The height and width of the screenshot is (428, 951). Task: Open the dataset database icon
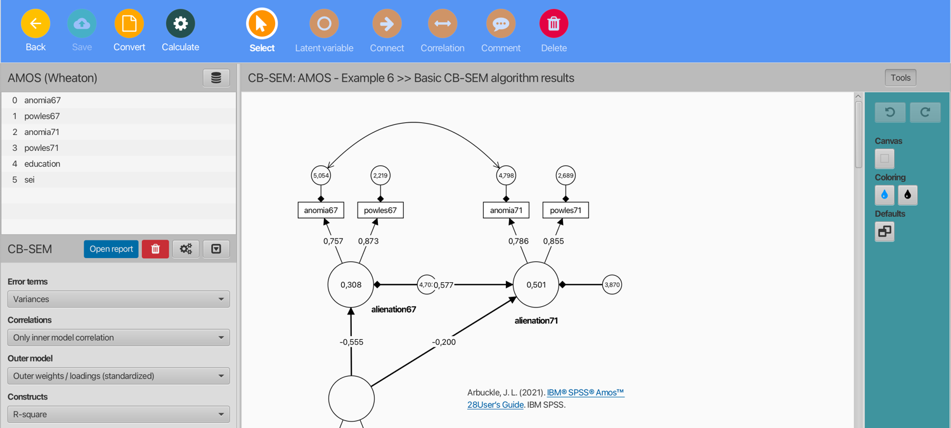pyautogui.click(x=216, y=78)
